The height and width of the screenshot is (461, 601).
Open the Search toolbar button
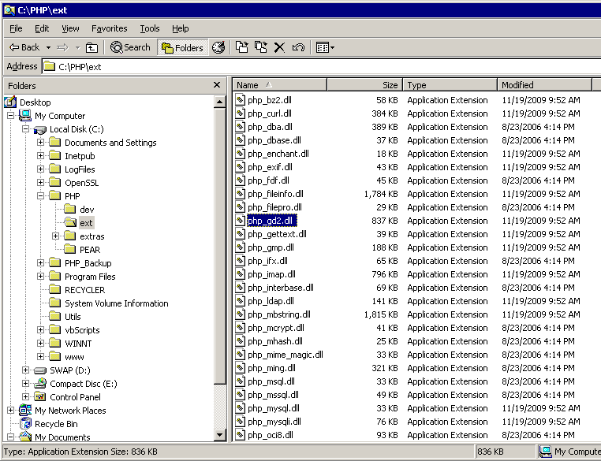(131, 48)
